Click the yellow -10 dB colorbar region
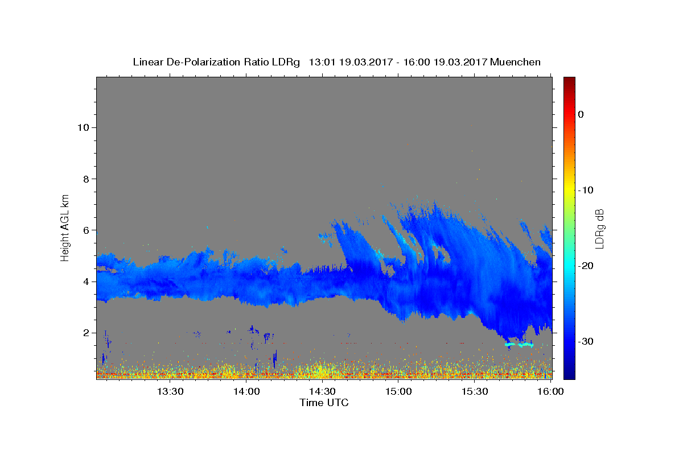This screenshot has width=683, height=455. pos(569,190)
